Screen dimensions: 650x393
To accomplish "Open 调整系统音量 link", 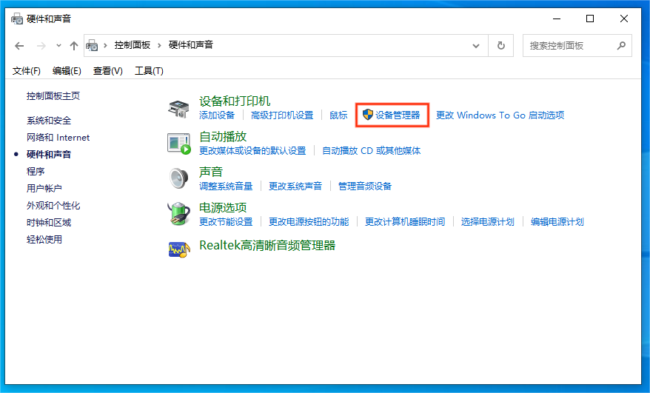I will point(226,187).
